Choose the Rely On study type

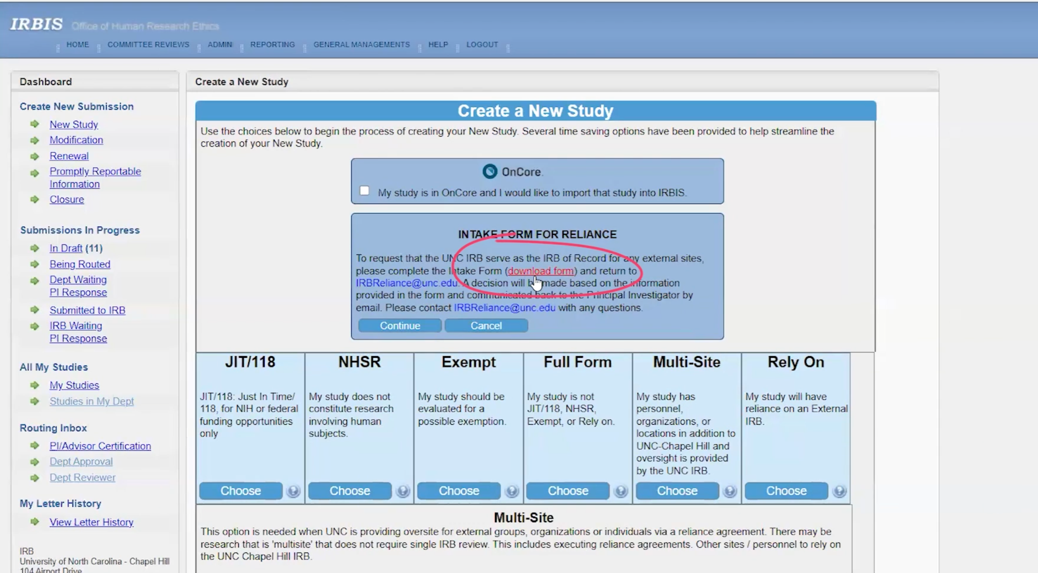[x=786, y=491]
